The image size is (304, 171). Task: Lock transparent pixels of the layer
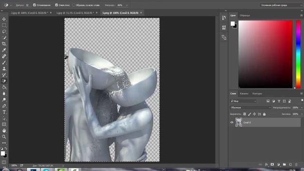[245, 114]
